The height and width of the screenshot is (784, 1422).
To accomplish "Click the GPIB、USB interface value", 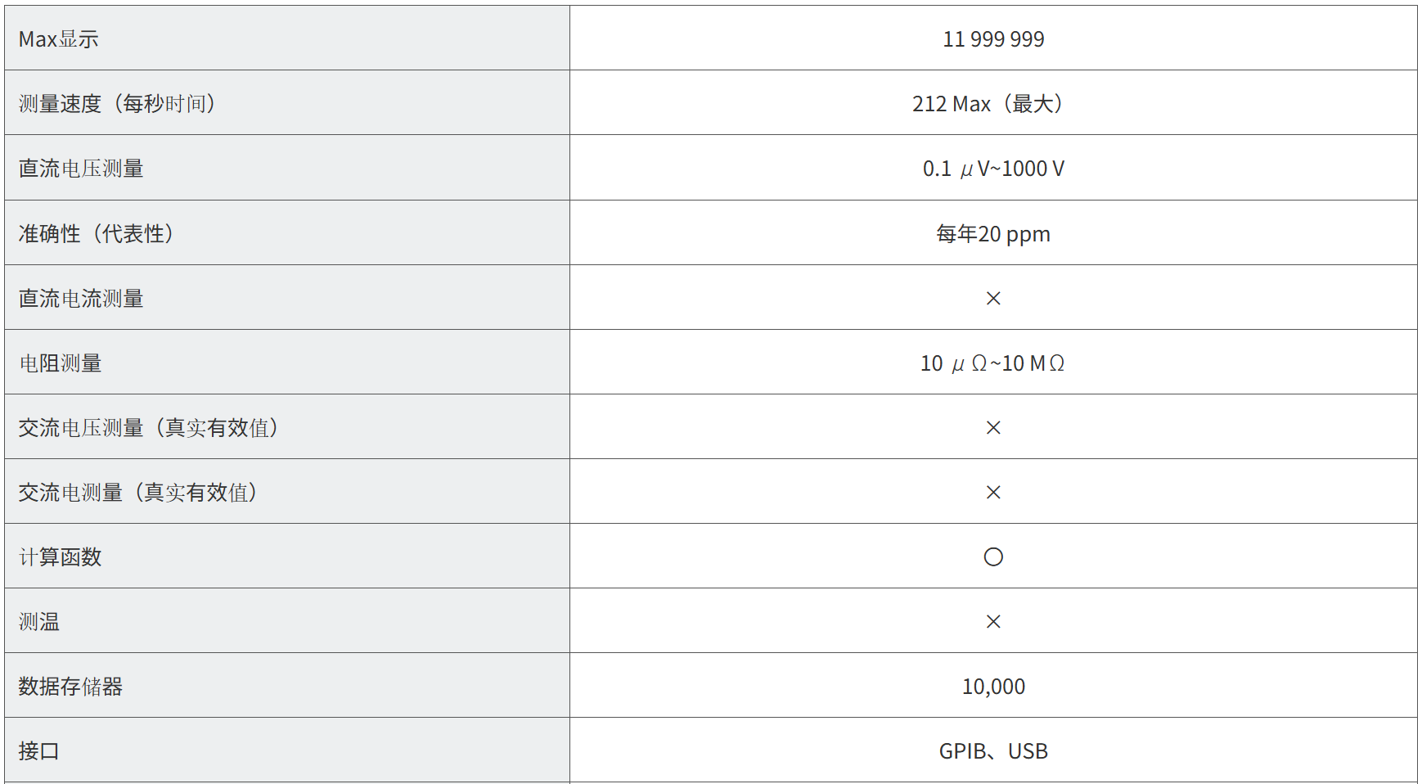I will 993,751.
